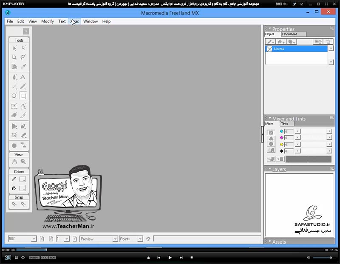Select the Eraser tool
The image size is (340, 264).
[14, 115]
